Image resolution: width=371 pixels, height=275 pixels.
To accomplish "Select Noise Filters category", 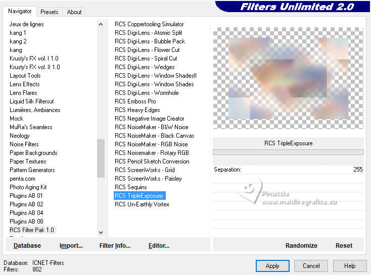I will (x=24, y=144).
